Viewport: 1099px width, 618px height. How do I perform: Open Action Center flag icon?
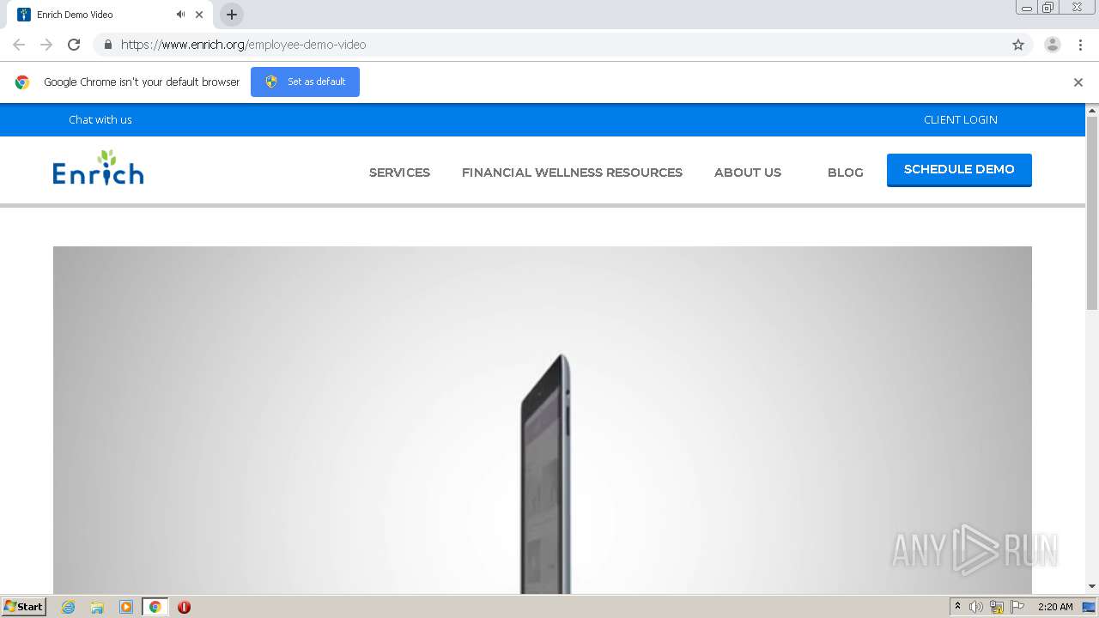1017,607
